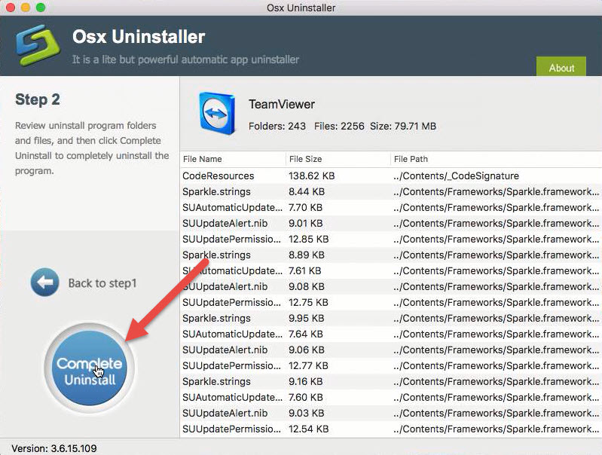This screenshot has height=455, width=602.
Task: Select SUUpdateAlert.nib row sized 9.03 KB
Action: pyautogui.click(x=391, y=413)
